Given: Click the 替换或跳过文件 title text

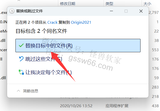Looking at the screenshot, I should click(29, 11).
